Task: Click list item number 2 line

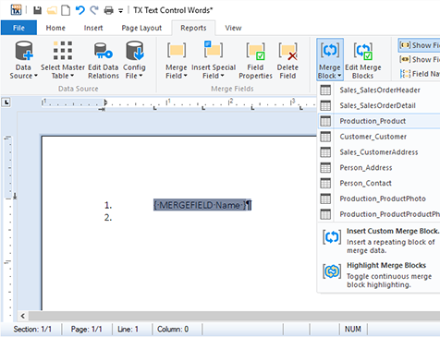Action: click(108, 218)
